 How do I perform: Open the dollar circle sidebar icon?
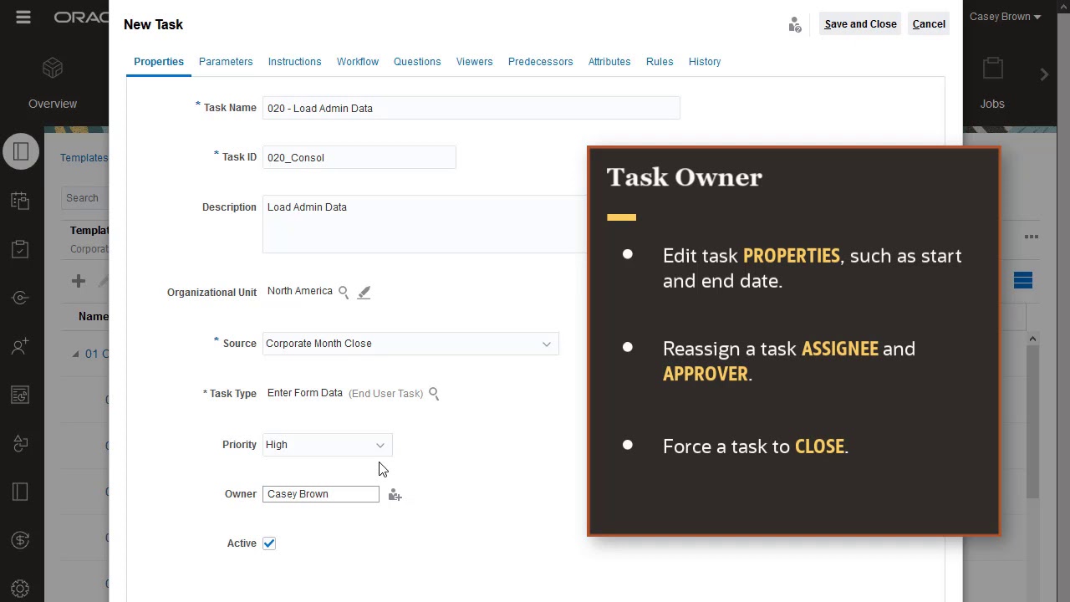coord(21,540)
